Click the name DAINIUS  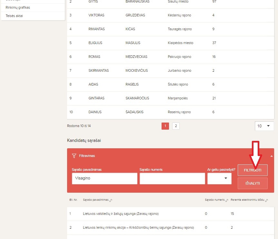(95, 112)
